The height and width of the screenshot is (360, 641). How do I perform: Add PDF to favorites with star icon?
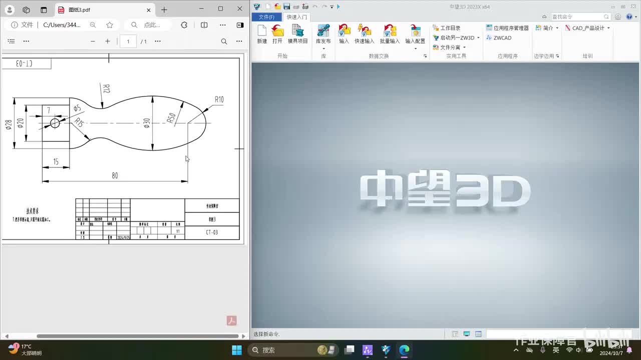coord(110,25)
